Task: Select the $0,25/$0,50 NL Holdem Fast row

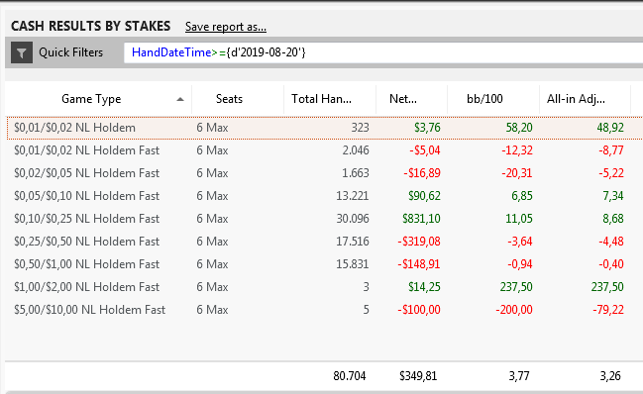Action: pyautogui.click(x=324, y=242)
